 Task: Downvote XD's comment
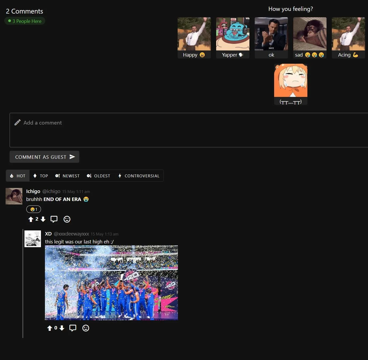coord(62,328)
